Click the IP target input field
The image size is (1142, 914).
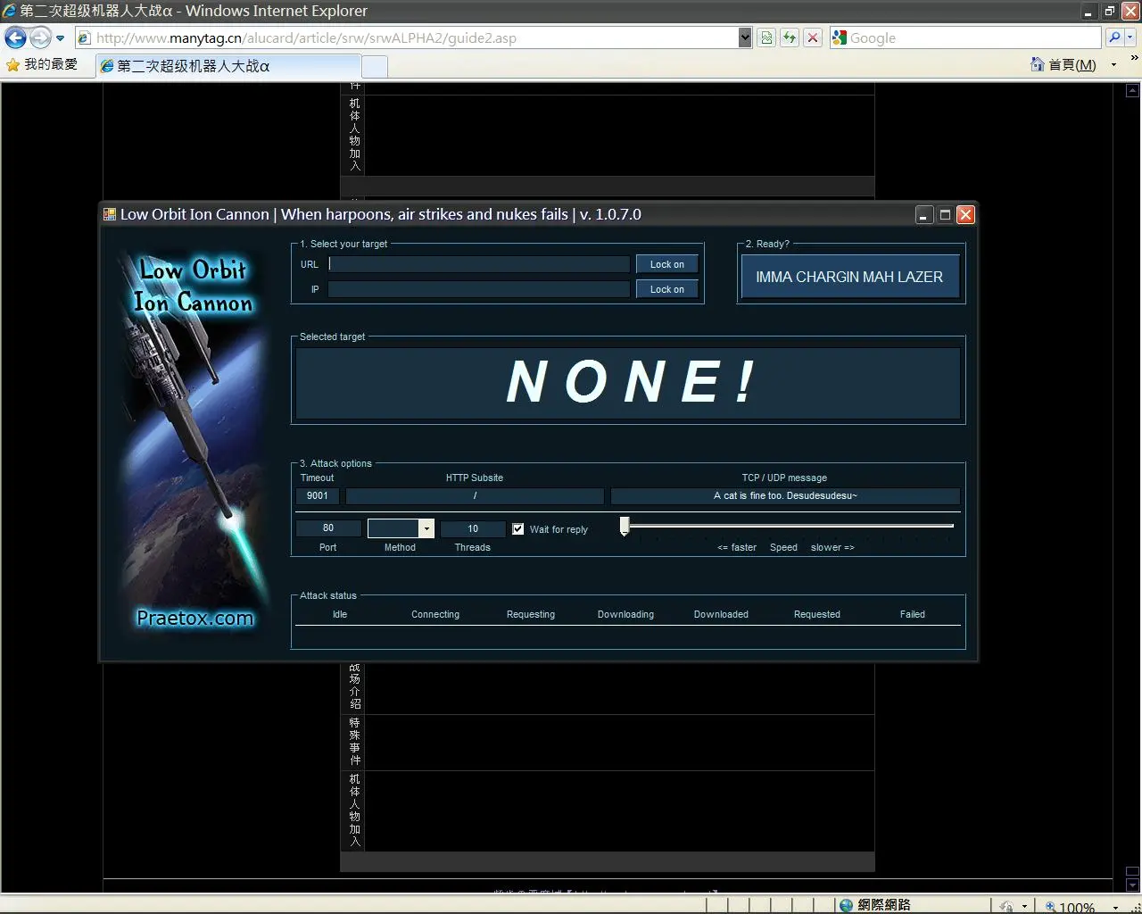(x=479, y=289)
